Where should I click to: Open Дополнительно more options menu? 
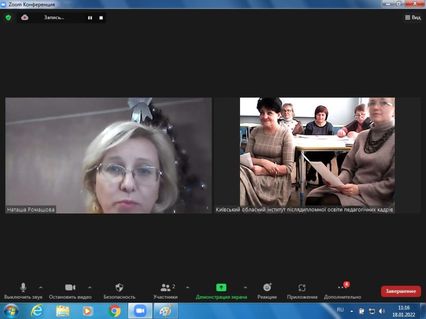tap(342, 291)
